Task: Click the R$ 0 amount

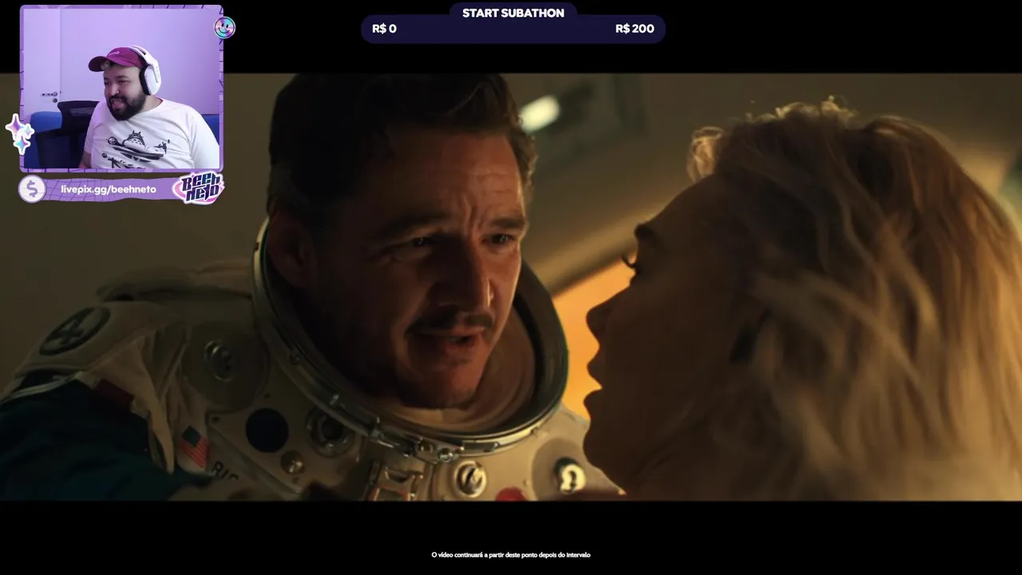Action: point(384,29)
